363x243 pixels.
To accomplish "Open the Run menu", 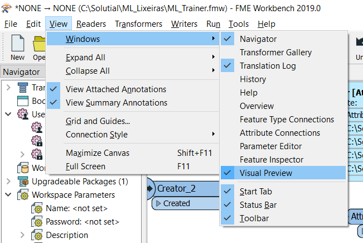I will click(x=213, y=24).
